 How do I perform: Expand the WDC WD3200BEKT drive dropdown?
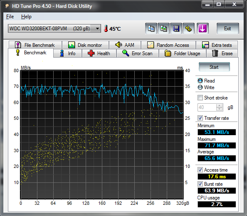click(97, 29)
